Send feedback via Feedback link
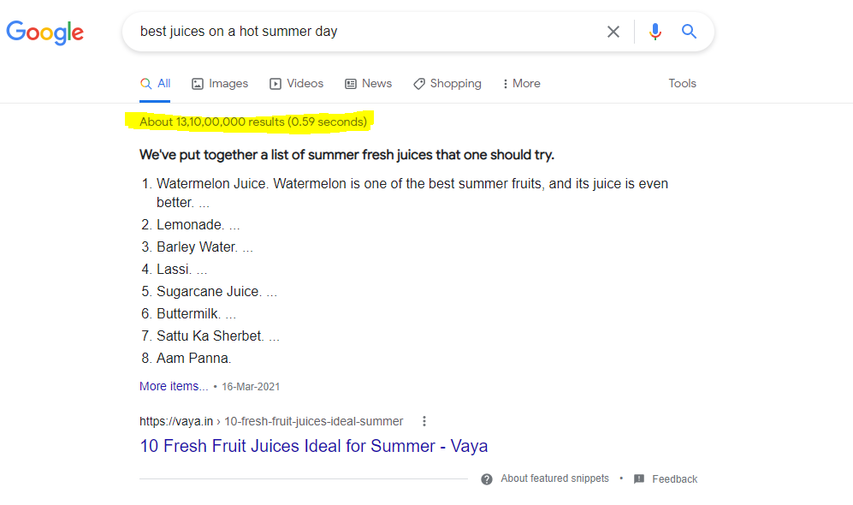 point(674,479)
